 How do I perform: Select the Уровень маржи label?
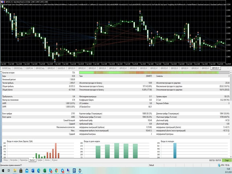161,96
